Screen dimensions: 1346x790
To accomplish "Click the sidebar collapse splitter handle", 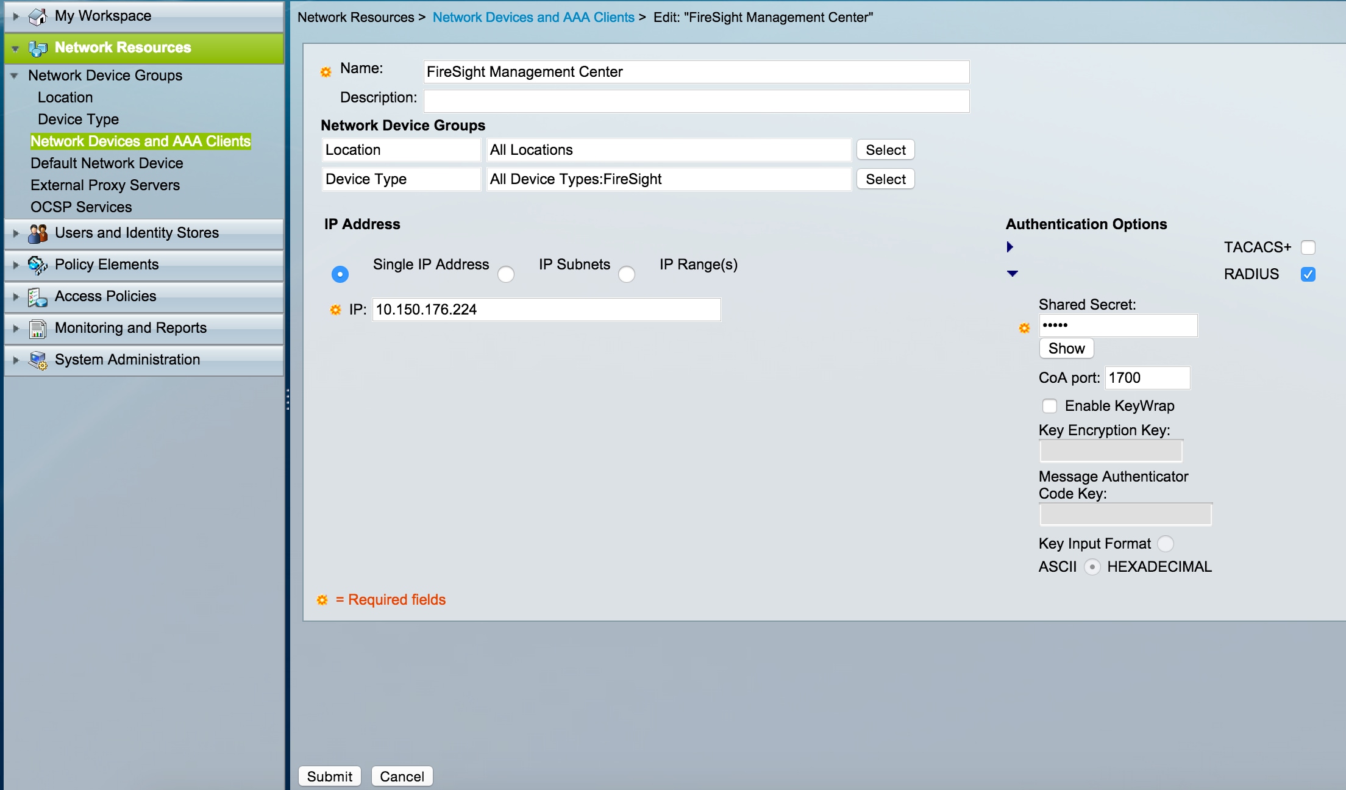I will (287, 399).
